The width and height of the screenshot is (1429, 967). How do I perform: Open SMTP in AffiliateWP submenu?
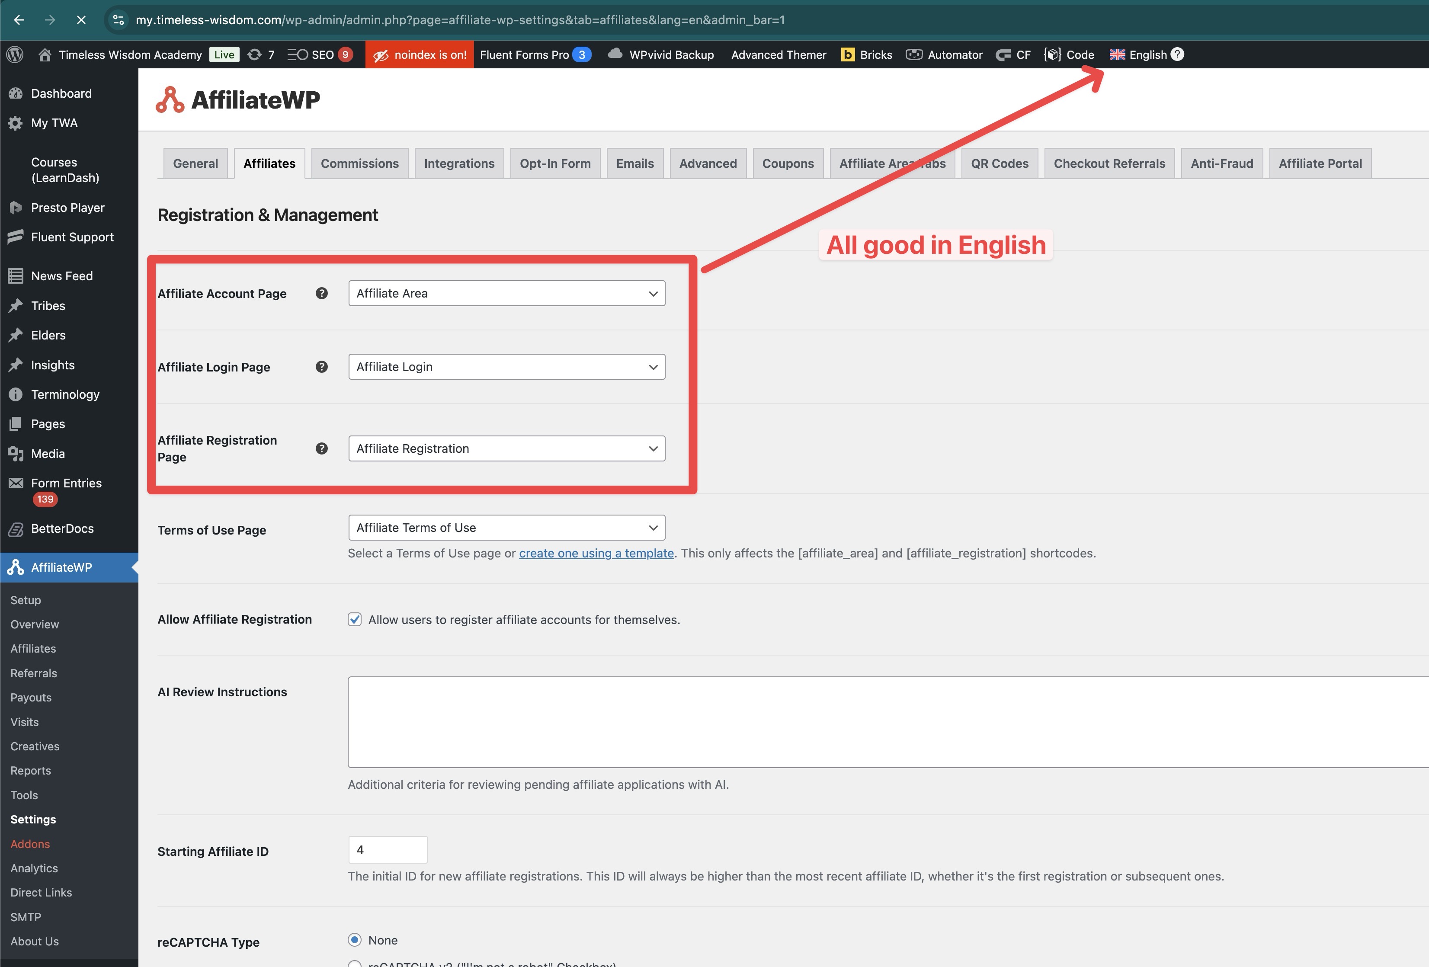click(26, 917)
